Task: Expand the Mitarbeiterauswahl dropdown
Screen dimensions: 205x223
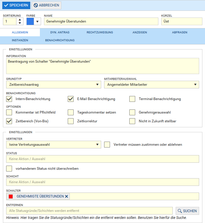Action: [152, 85]
